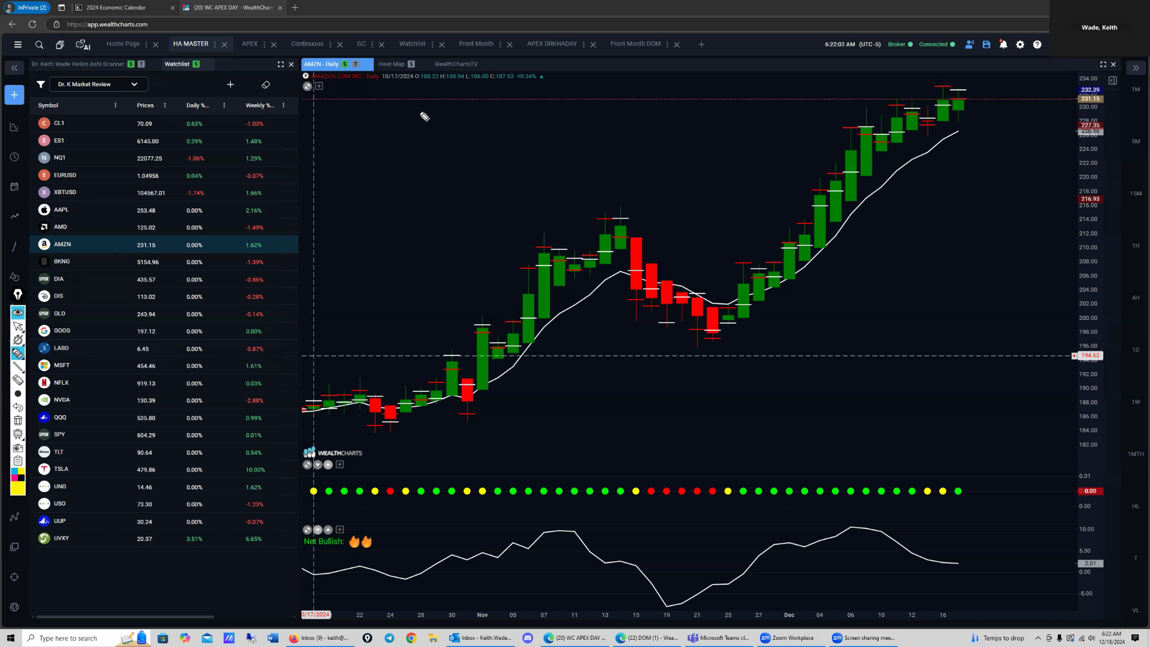Switch to the APEX workspace tab
Screen dimensions: 1150x647
point(250,44)
